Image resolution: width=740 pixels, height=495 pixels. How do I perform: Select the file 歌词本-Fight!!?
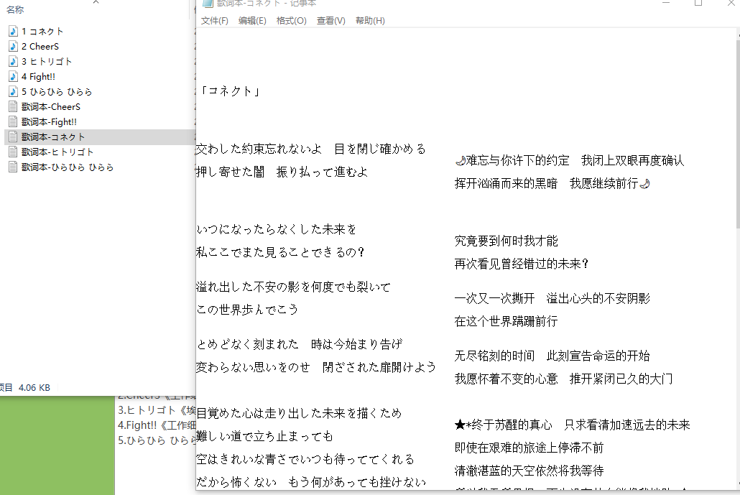49,121
